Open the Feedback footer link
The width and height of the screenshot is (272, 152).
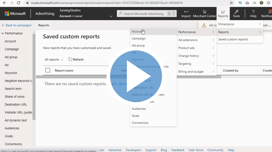pyautogui.click(x=177, y=150)
